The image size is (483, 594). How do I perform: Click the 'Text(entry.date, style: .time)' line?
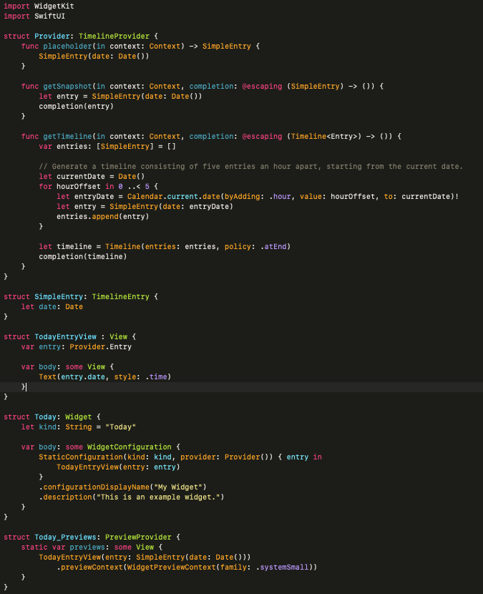105,377
